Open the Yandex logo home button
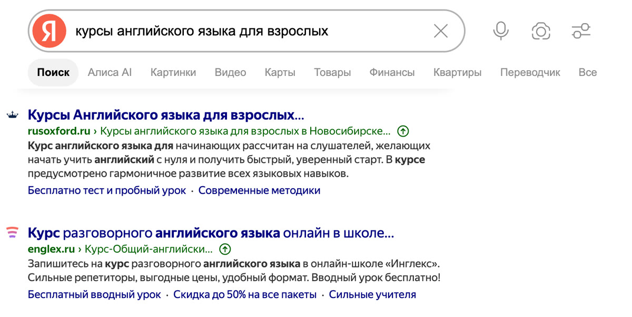The width and height of the screenshot is (632, 317). (x=49, y=31)
